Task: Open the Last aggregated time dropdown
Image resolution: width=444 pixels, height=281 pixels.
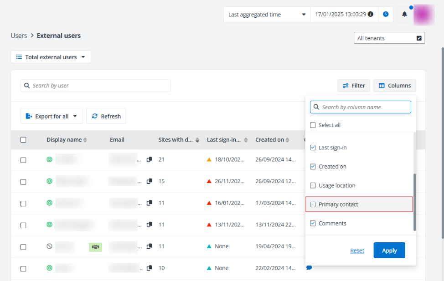Action: [266, 14]
